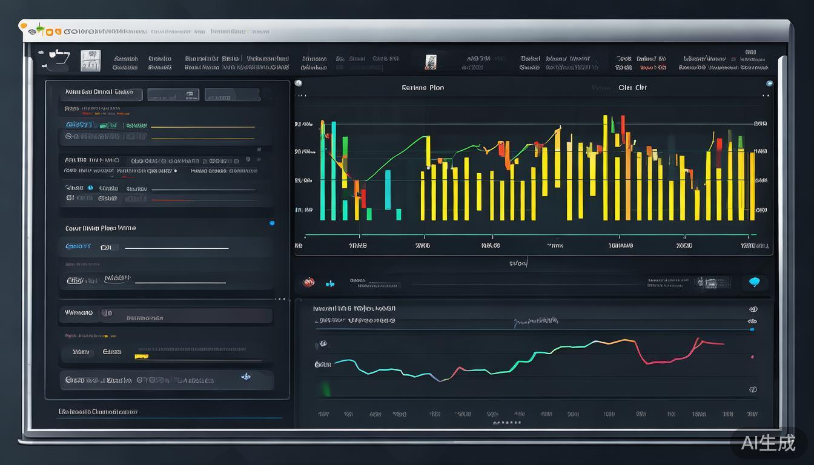Click the small card icon in toolbar center
Viewport: 814px width, 465px height.
pos(431,62)
